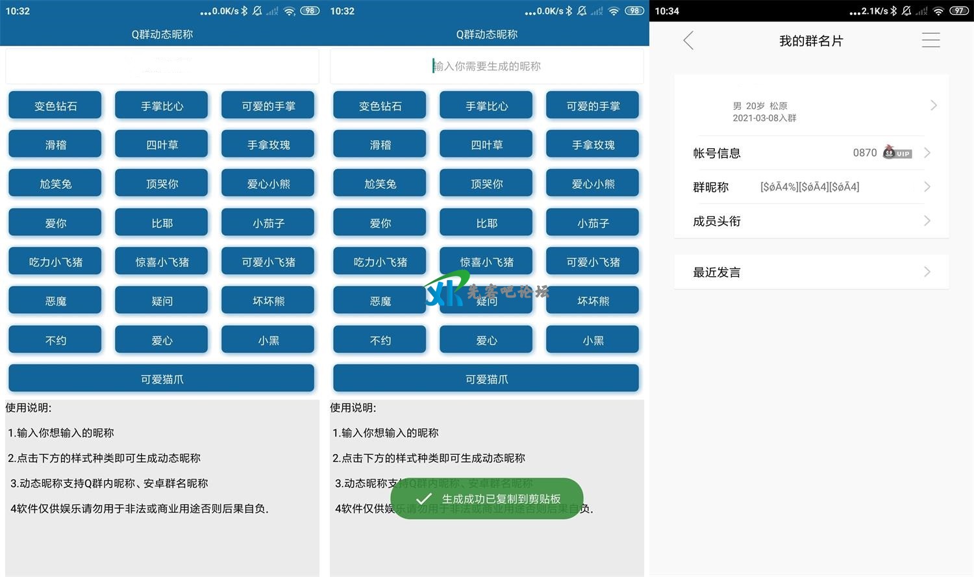
Task: Tap 惊喜小飞猪 button in the left screen
Action: tap(162, 262)
